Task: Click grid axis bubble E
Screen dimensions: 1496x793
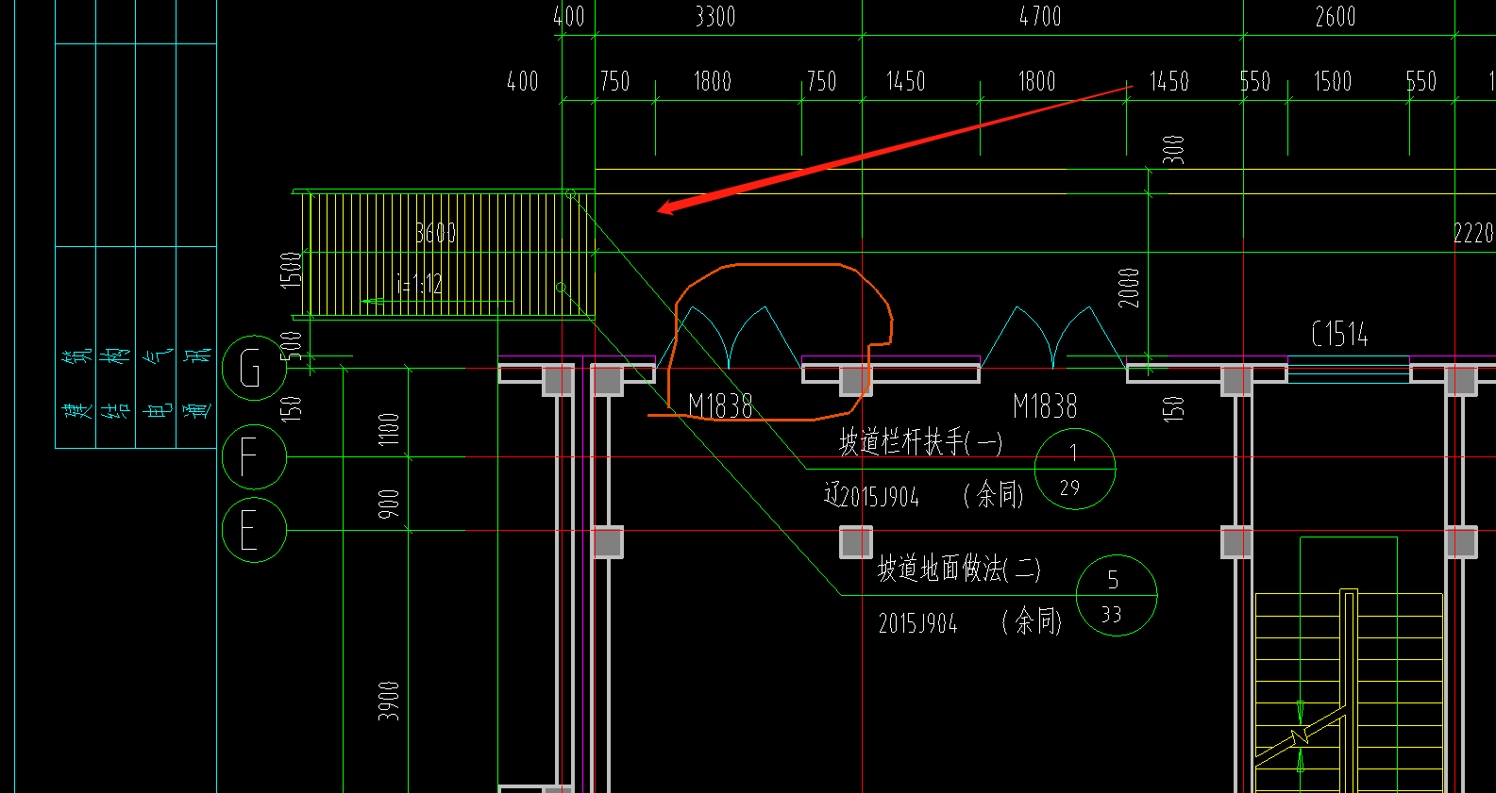Action: point(254,530)
